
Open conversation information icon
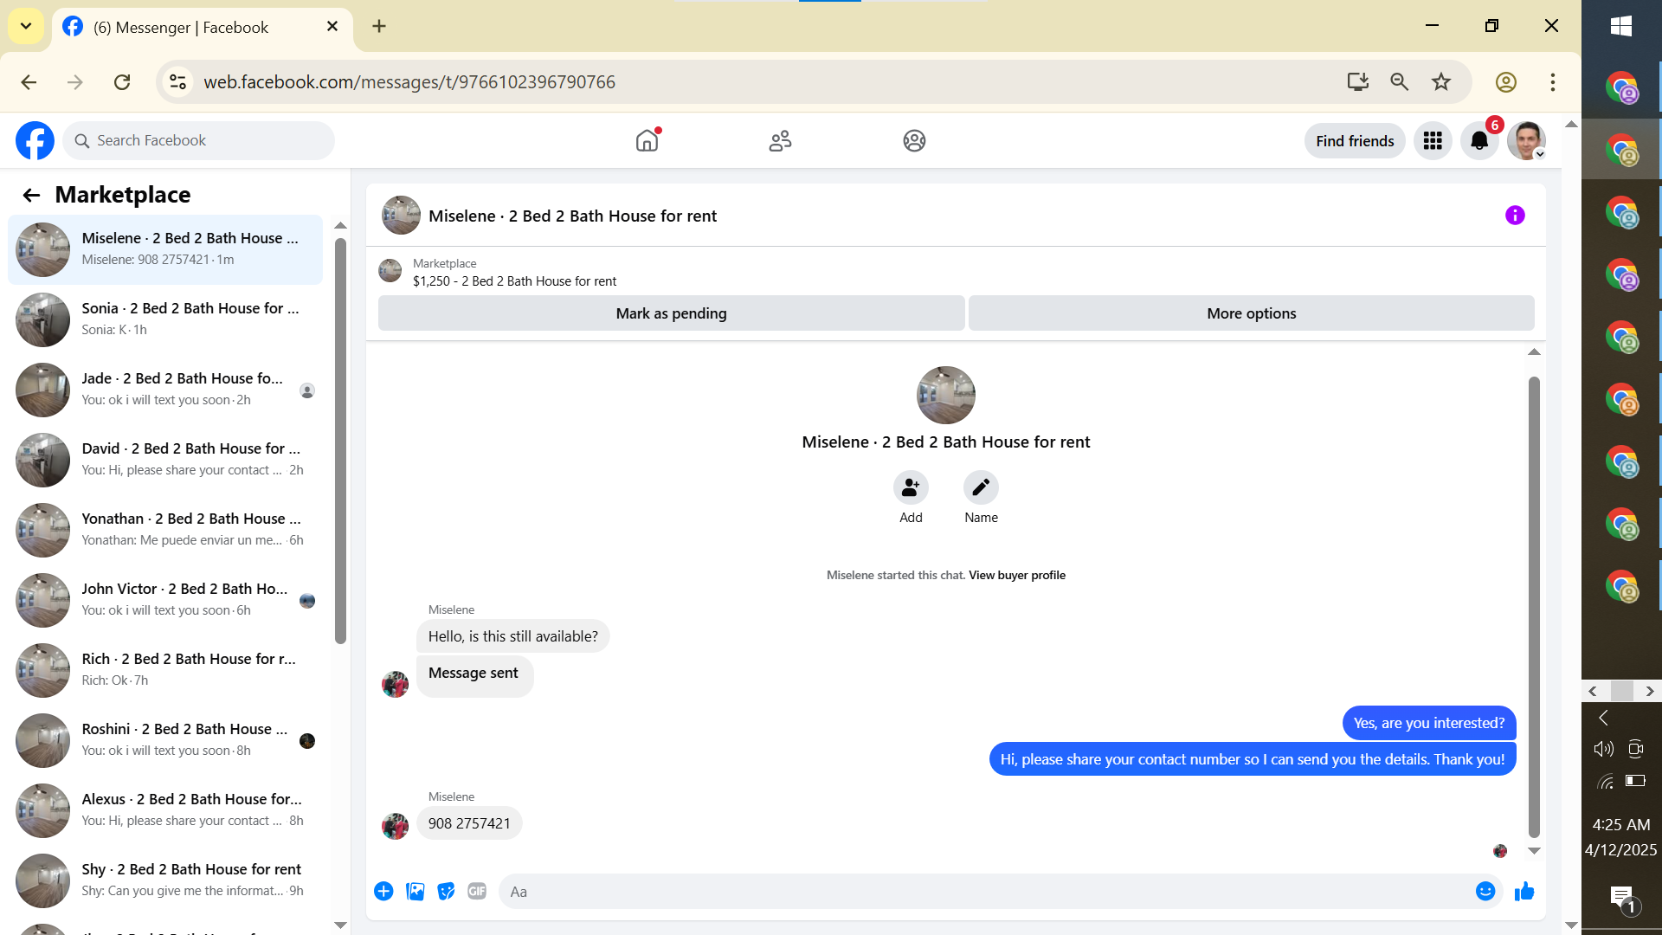1515,216
